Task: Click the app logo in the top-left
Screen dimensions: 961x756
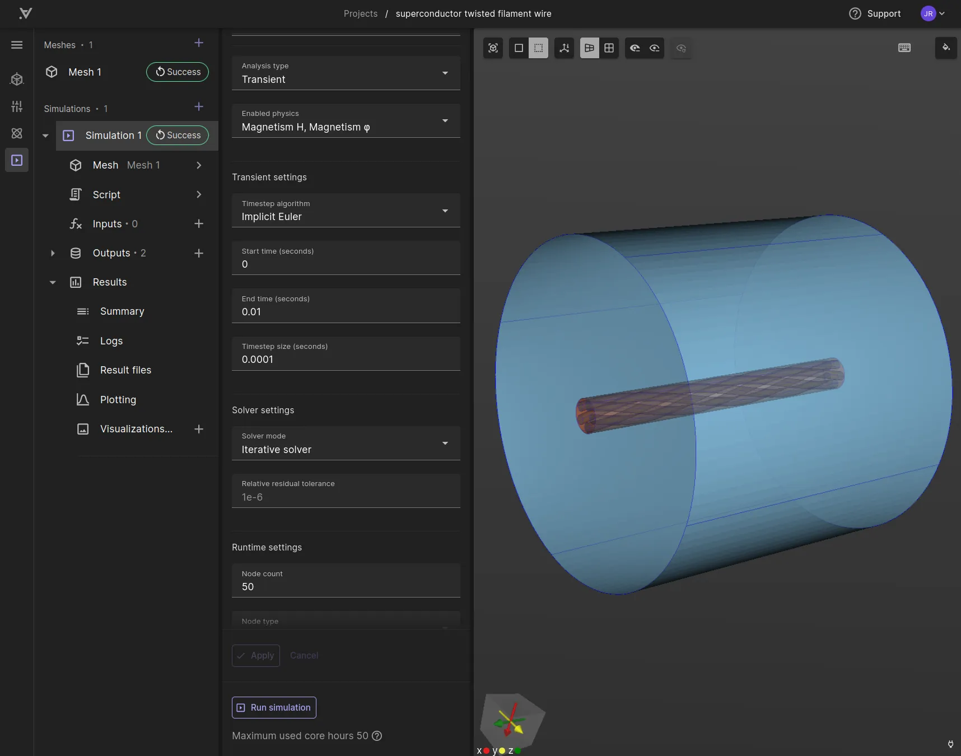Action: click(x=25, y=13)
